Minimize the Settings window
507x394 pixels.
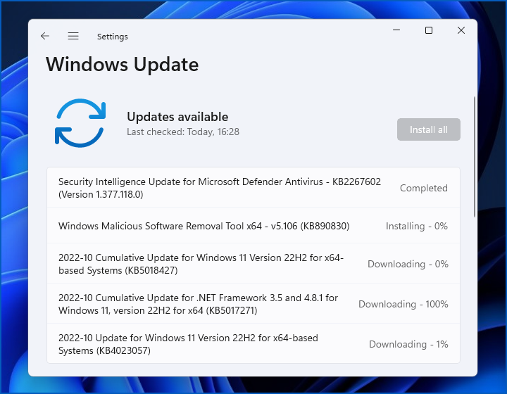pos(396,30)
